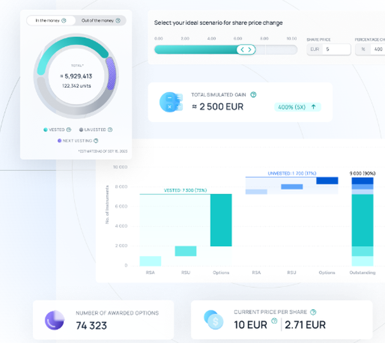
Task: Click the "10.00" slider tick label
Action: (292, 38)
